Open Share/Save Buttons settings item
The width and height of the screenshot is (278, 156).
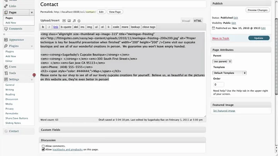coord(17,118)
